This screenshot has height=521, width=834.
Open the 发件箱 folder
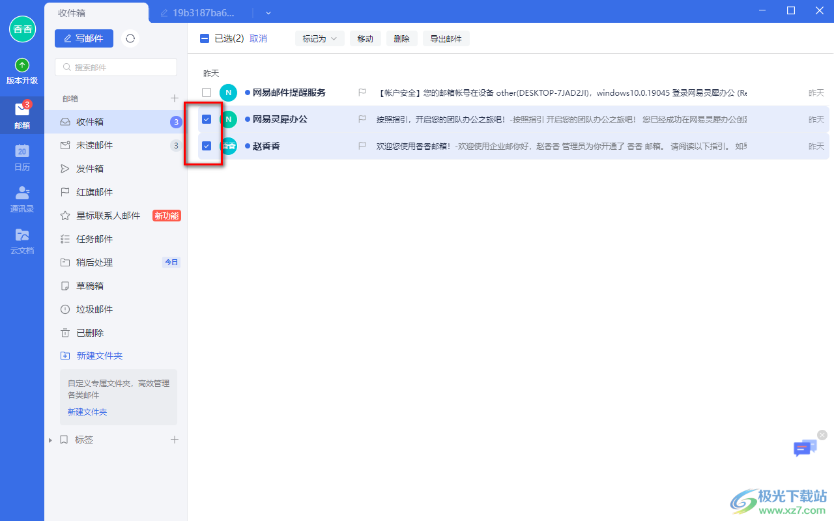pyautogui.click(x=116, y=169)
